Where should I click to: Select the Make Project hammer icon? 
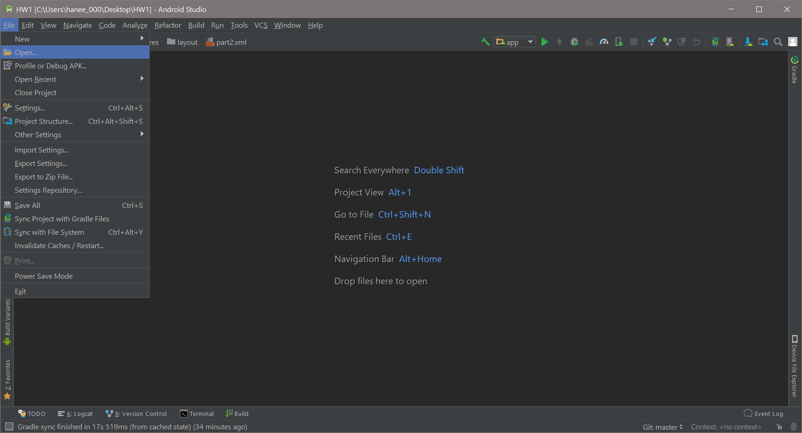[x=485, y=42]
